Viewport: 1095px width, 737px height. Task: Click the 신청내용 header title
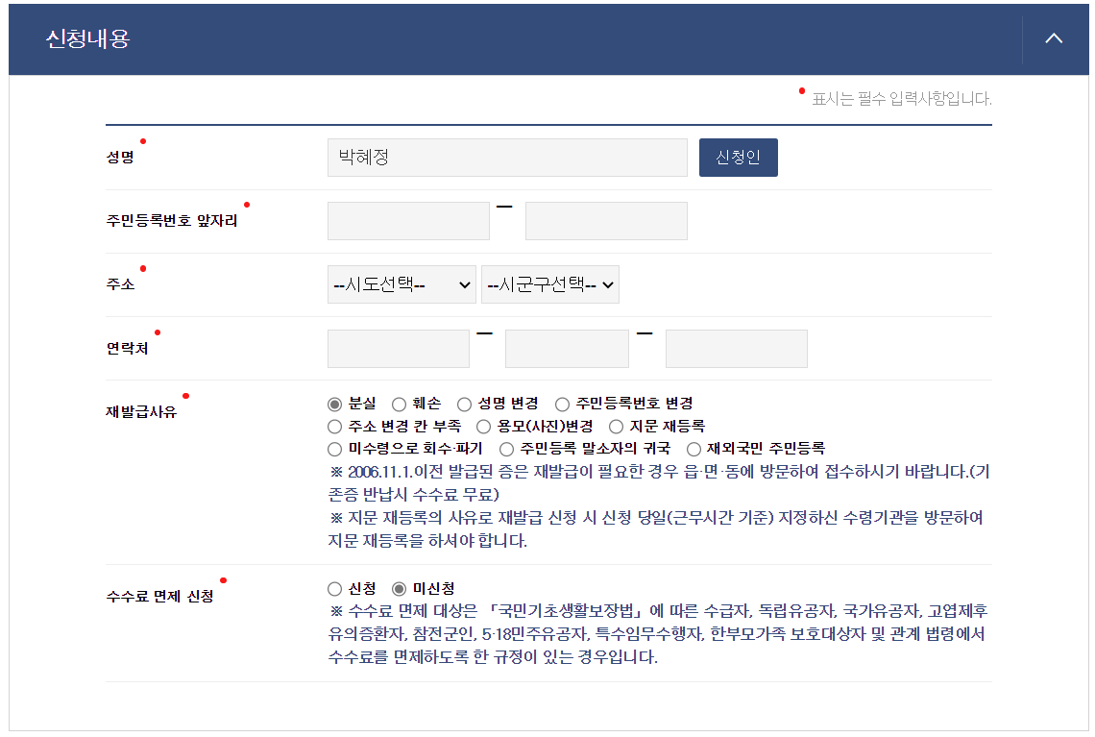click(88, 38)
